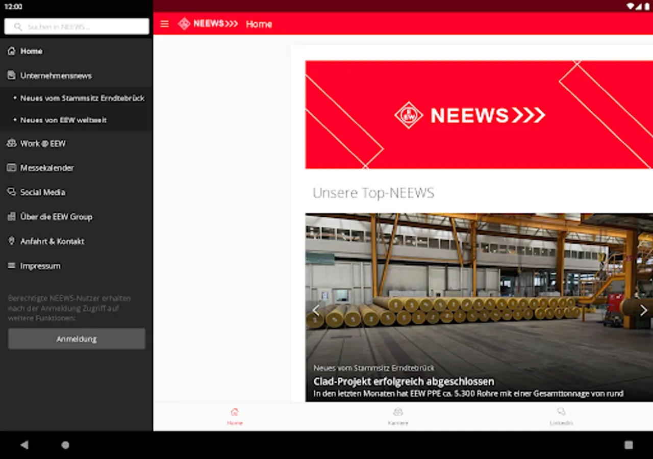Switch to Karriere bottom tab
The height and width of the screenshot is (459, 653).
click(398, 416)
